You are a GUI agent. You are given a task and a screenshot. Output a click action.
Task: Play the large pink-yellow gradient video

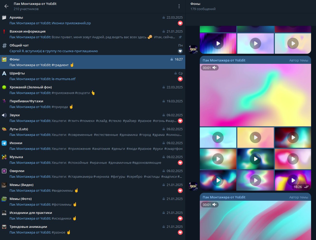click(255, 95)
